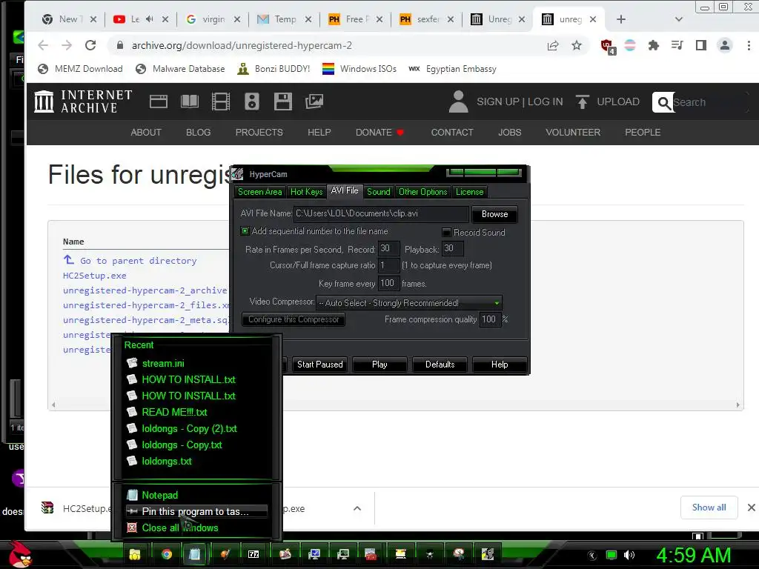Click HC2Setup.exe file link

(x=94, y=276)
